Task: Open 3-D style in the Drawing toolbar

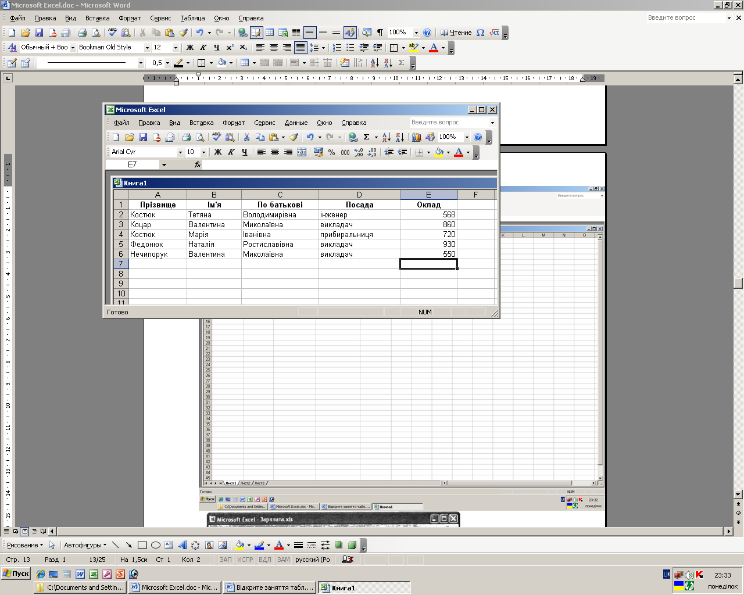Action: tap(352, 545)
